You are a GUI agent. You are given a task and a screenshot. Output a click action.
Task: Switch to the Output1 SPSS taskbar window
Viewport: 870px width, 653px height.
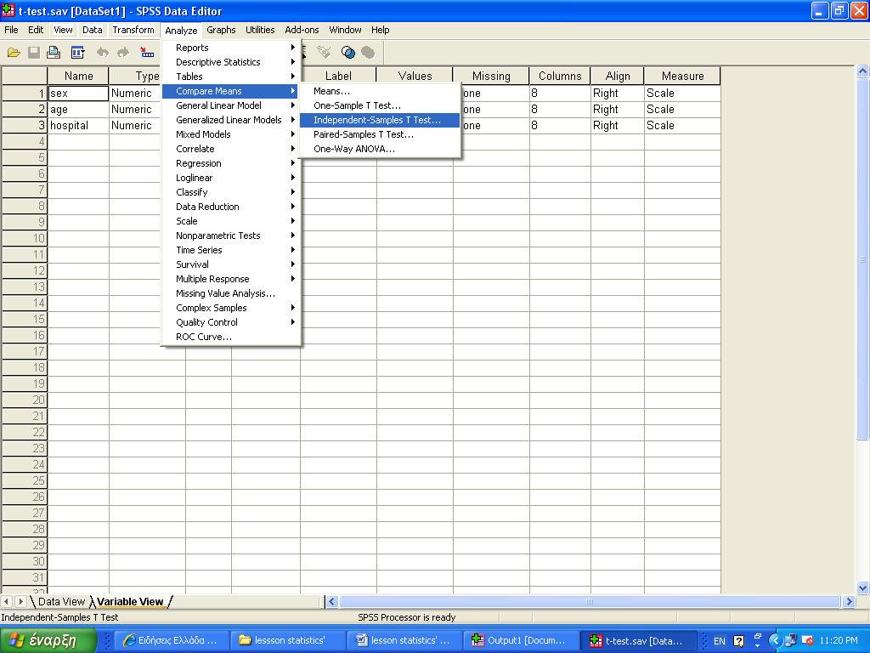point(521,640)
